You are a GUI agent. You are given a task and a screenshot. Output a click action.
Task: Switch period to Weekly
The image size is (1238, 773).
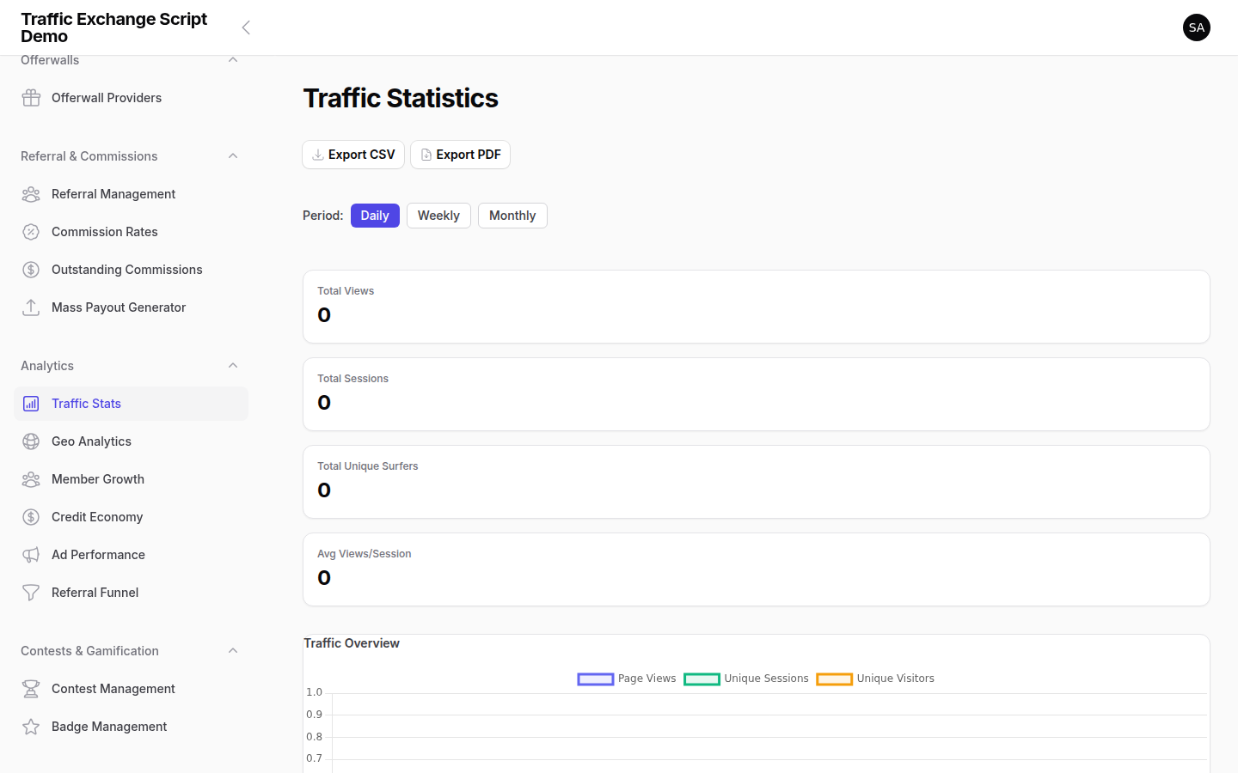click(x=438, y=215)
